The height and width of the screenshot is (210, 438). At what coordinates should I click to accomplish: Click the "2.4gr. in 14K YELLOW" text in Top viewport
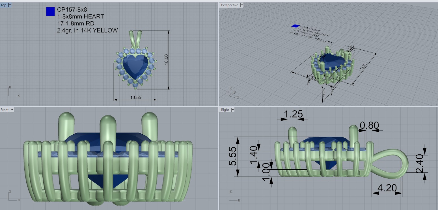click(x=87, y=30)
